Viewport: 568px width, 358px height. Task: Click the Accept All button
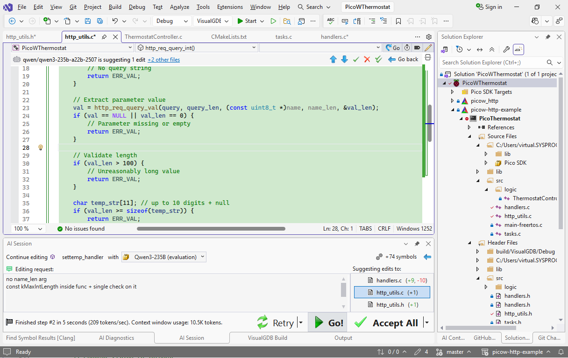click(387, 323)
